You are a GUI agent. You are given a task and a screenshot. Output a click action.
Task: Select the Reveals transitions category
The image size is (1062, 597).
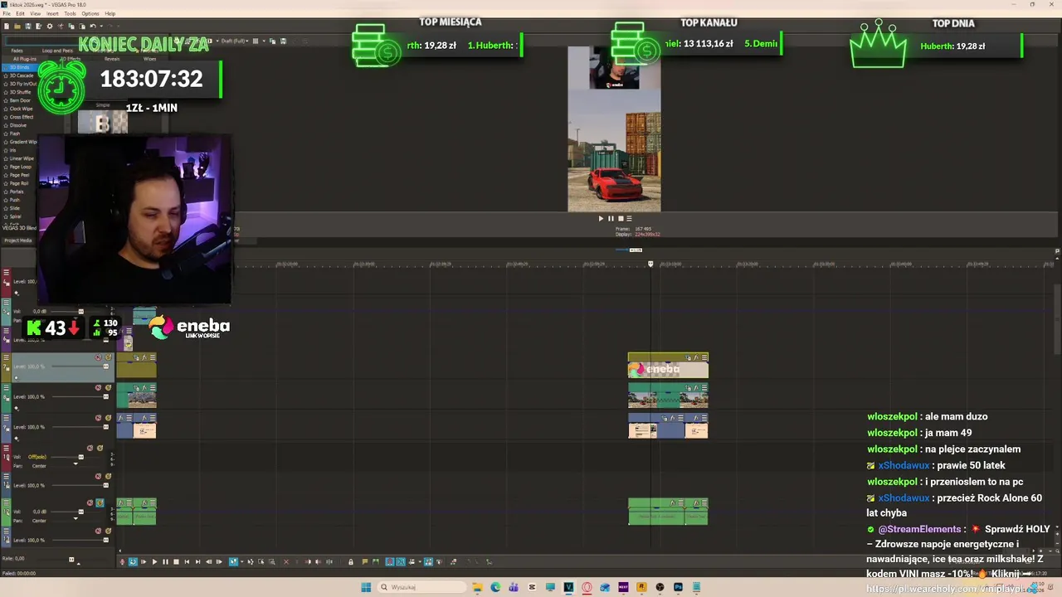click(112, 59)
